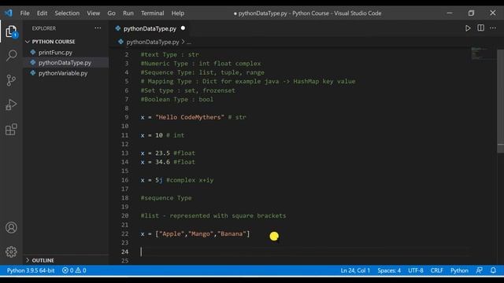Open pythonVariable.py in Explorer
This screenshot has height=283, width=504.
(63, 73)
